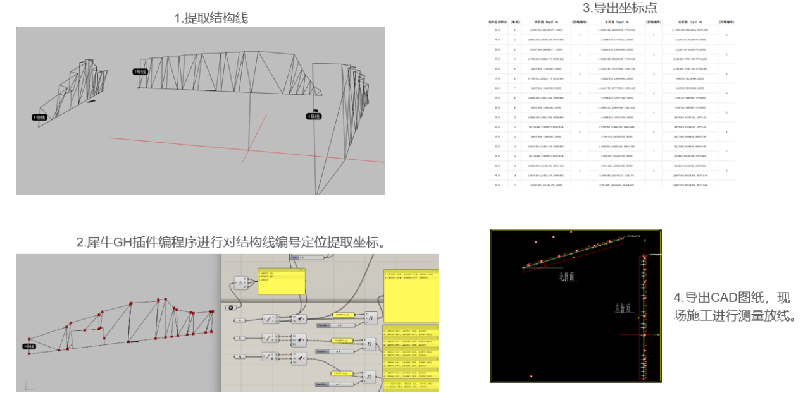Toggle the black circular button component
This screenshot has width=803, height=393.
click(x=230, y=308)
